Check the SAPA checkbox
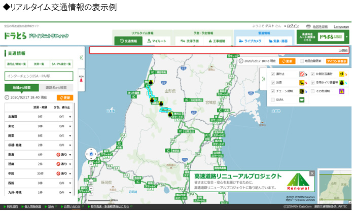Viewport: 352px width, 211px height. tap(272, 100)
